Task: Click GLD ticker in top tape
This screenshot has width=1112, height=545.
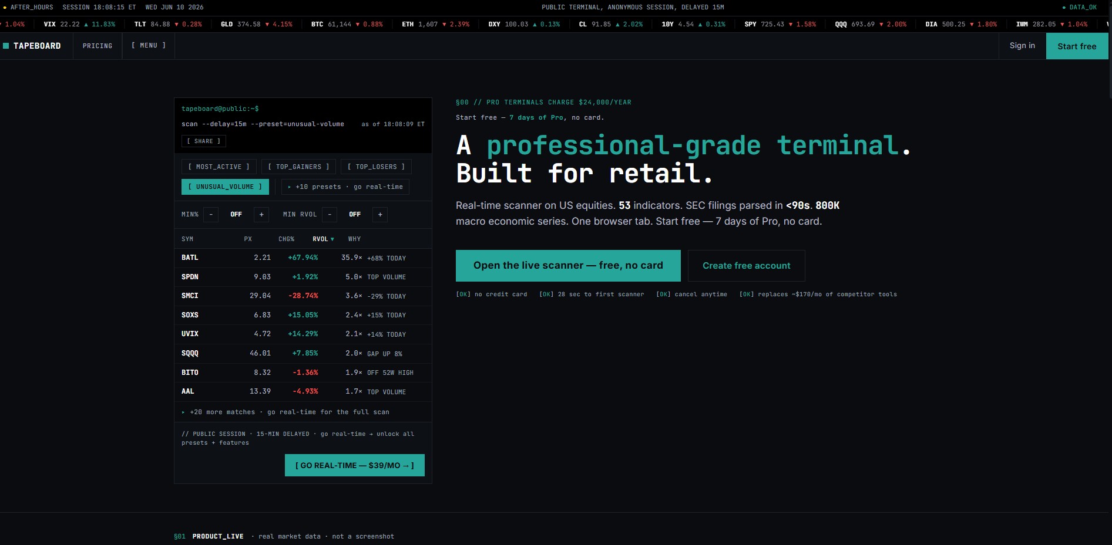Action: 257,25
